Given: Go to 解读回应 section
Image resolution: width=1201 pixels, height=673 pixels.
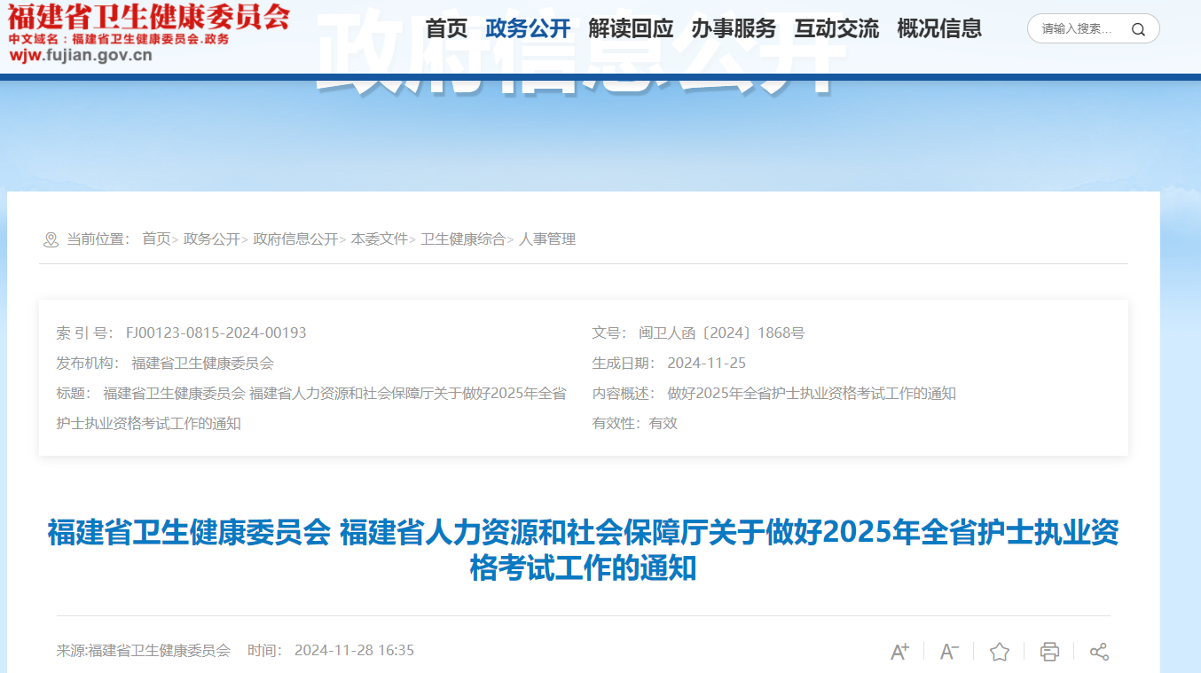Looking at the screenshot, I should point(631,28).
